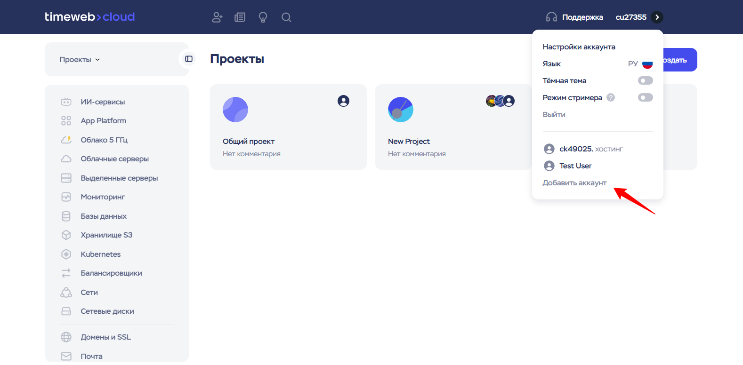Image resolution: width=743 pixels, height=365 pixels.
Task: Open the Домены и SSL sidebar link
Action: [x=106, y=337]
